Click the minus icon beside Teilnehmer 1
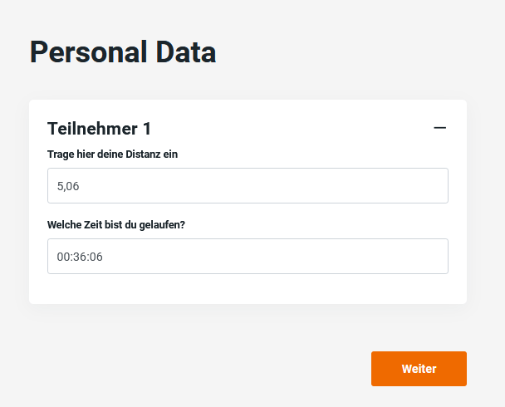This screenshot has width=505, height=407. 440,128
